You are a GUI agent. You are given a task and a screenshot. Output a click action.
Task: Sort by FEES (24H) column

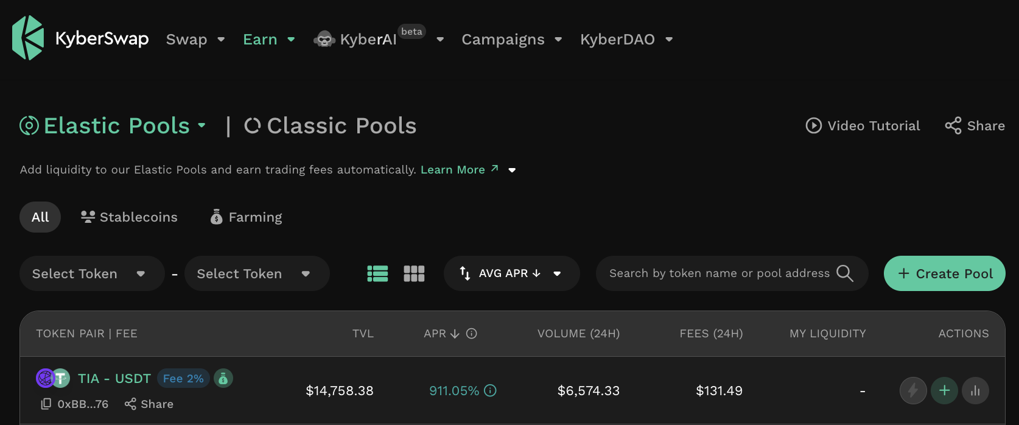pos(711,334)
